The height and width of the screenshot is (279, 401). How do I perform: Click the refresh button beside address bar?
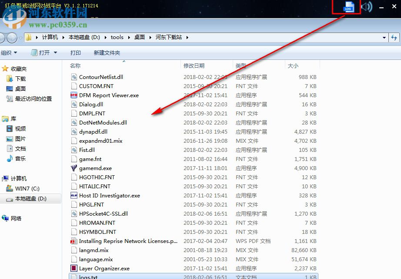coord(394,37)
